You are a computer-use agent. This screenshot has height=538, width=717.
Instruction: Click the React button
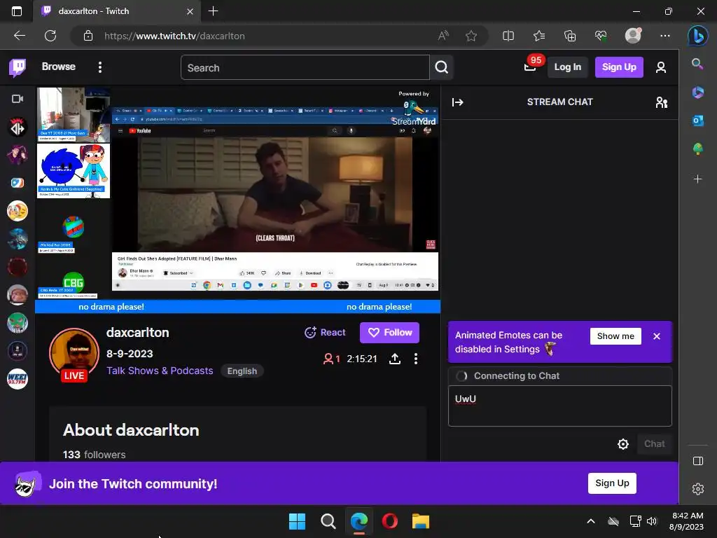pos(325,333)
